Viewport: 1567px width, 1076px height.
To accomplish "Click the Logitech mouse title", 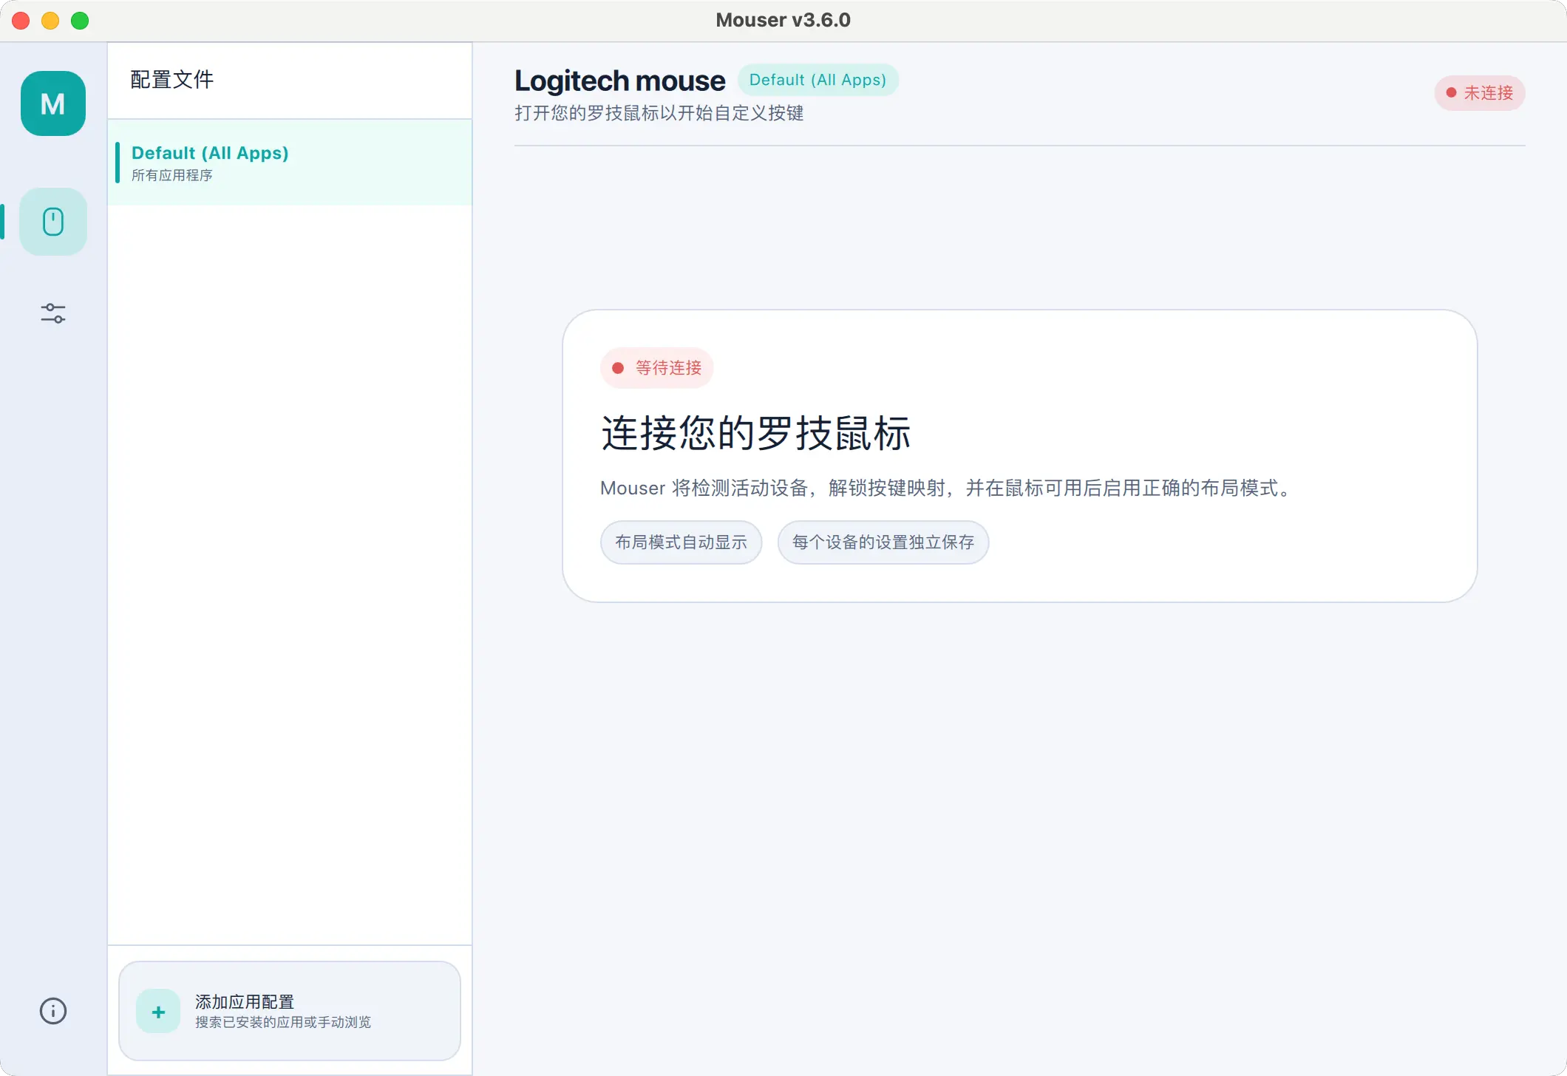I will click(x=620, y=81).
